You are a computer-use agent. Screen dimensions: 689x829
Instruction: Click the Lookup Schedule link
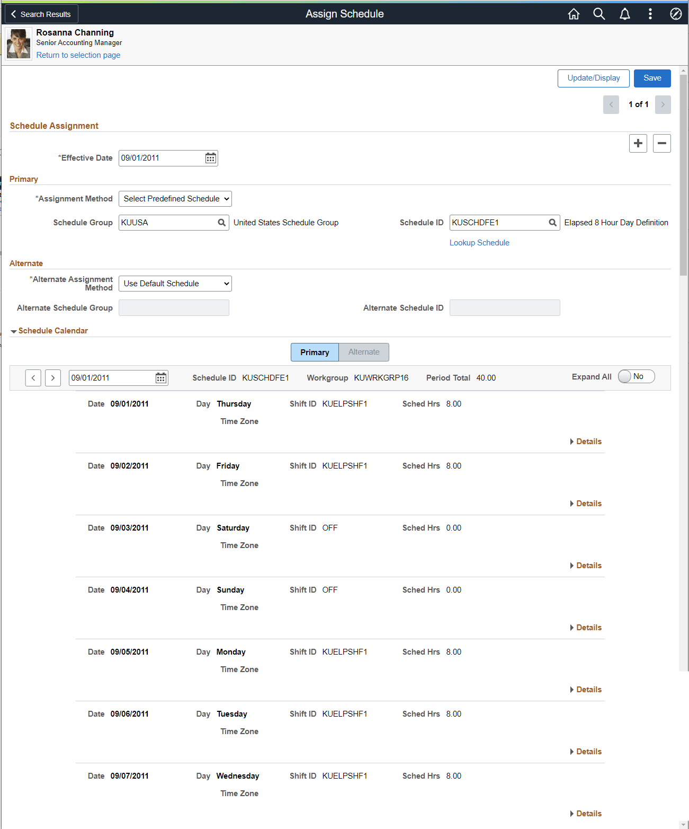pyautogui.click(x=479, y=242)
